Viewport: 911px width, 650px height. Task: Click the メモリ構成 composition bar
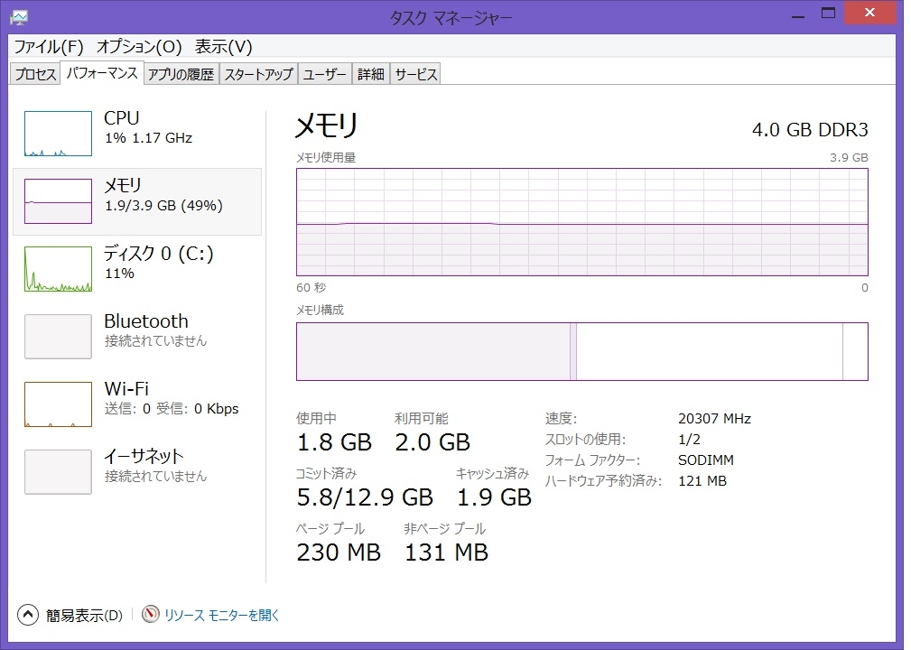pos(581,351)
